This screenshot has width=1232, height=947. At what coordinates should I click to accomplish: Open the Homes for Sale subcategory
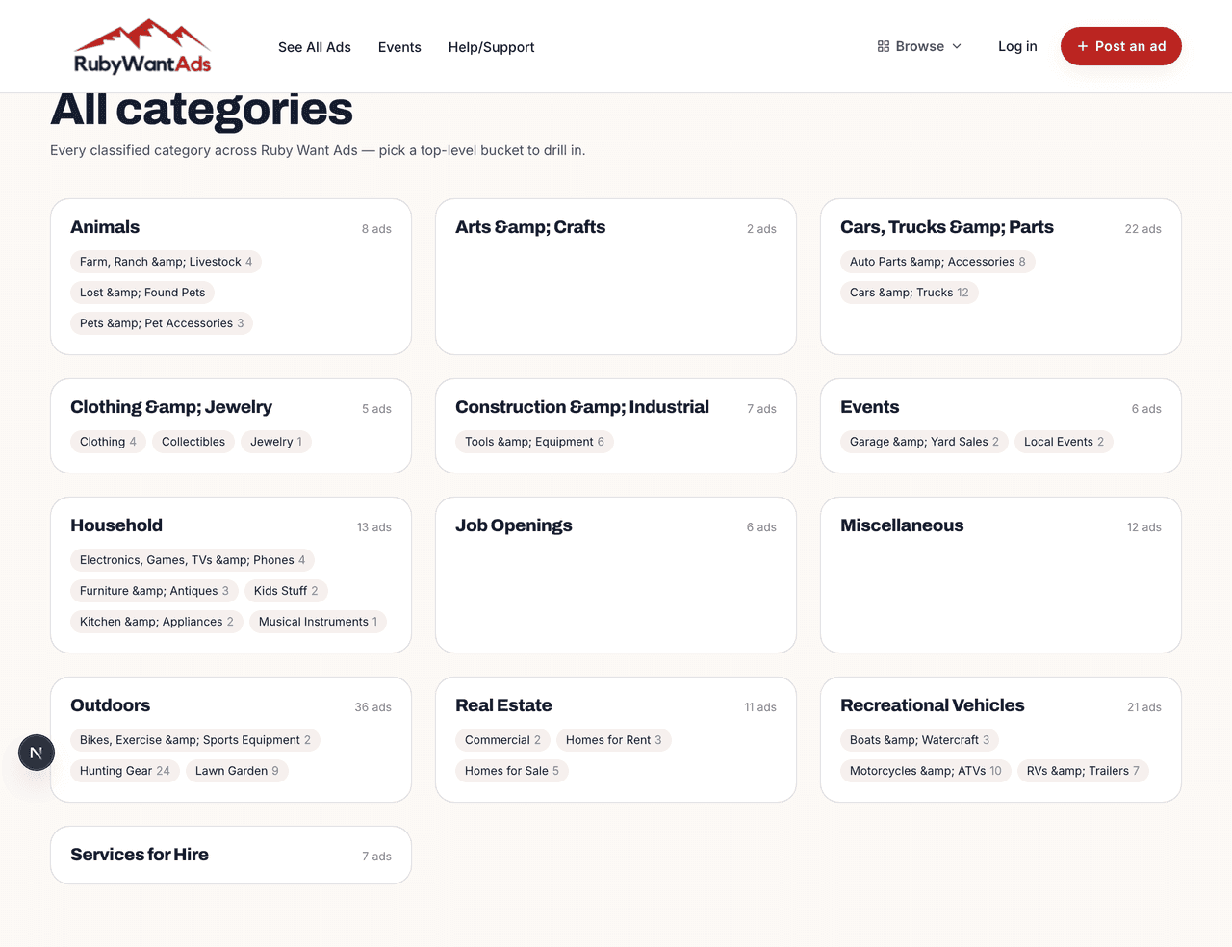click(x=512, y=770)
